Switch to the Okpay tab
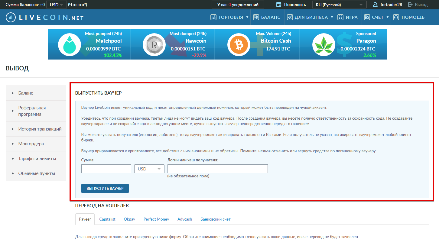The image size is (439, 249). tap(129, 219)
